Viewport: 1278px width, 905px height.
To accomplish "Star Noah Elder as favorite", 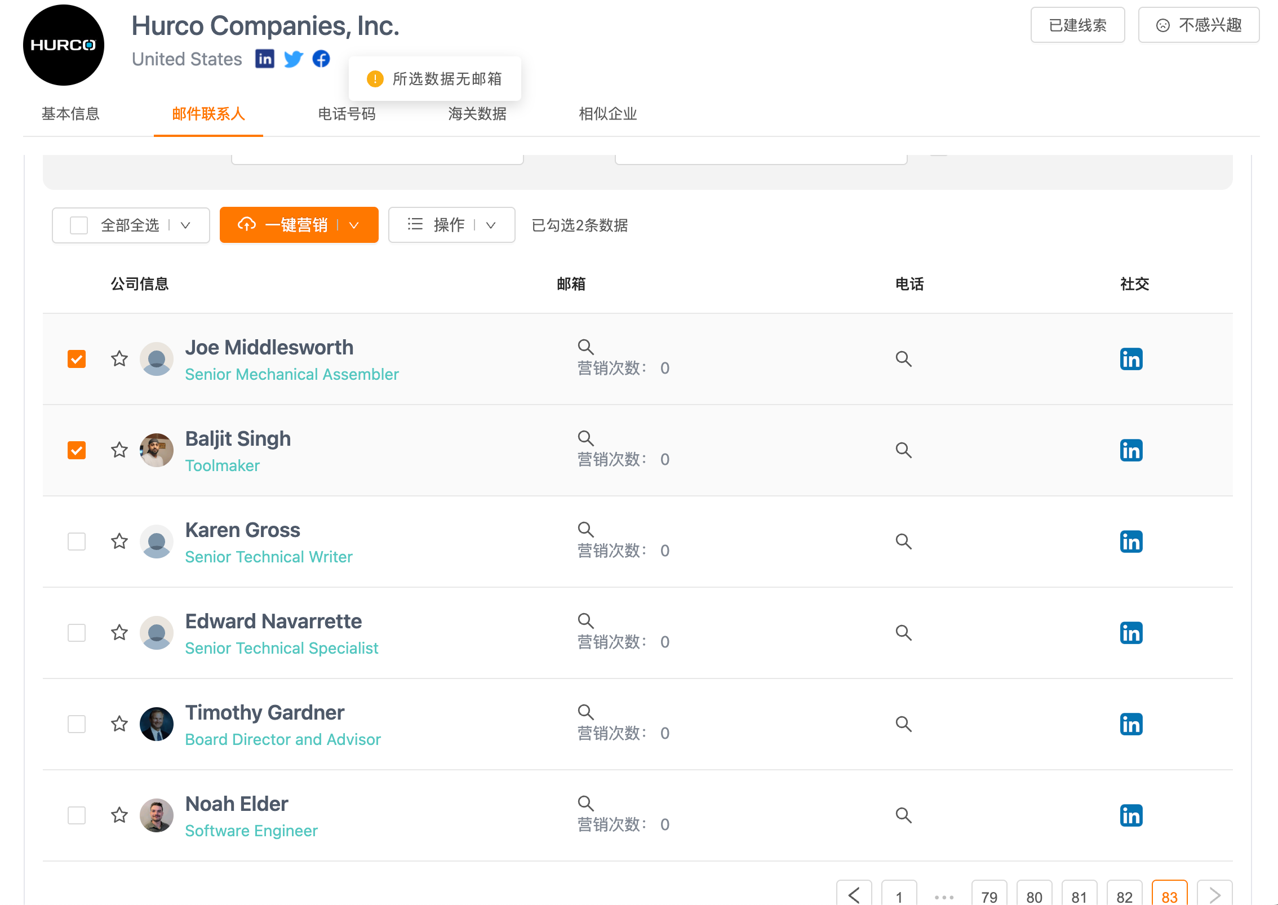I will click(x=119, y=815).
